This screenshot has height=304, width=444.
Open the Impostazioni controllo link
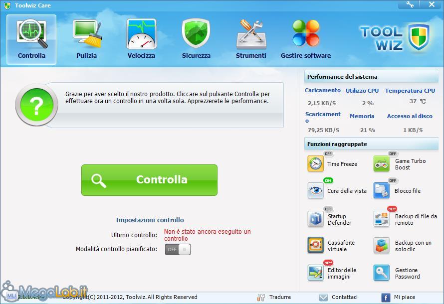[x=150, y=220]
